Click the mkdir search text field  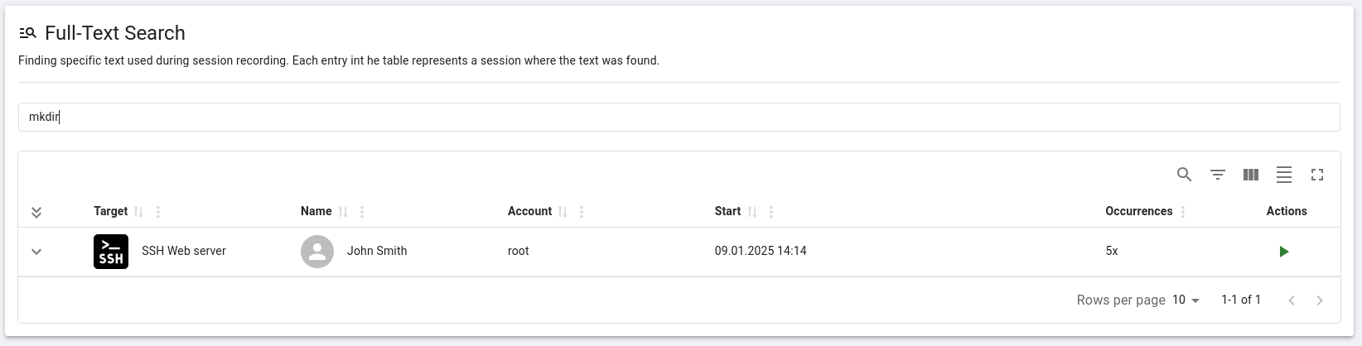(x=678, y=117)
